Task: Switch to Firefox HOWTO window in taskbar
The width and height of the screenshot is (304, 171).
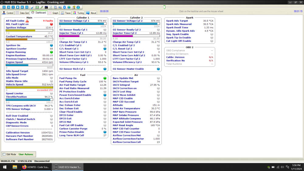Action: point(36,167)
